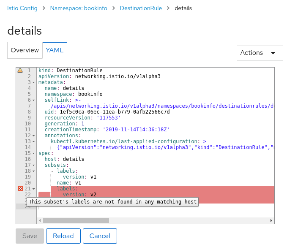Click the horizontal scrollbar thumb in editor

coord(76,220)
